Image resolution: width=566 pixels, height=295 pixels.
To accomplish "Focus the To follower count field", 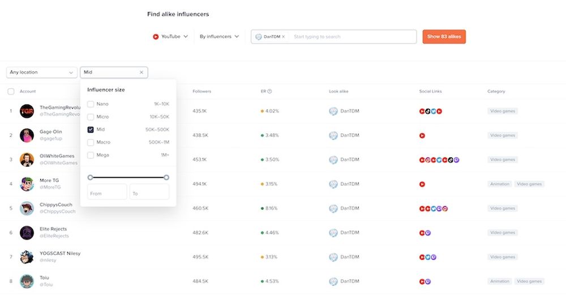I will 149,192.
